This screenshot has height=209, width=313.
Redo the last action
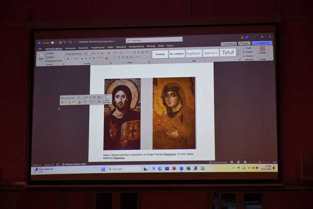(x=70, y=42)
